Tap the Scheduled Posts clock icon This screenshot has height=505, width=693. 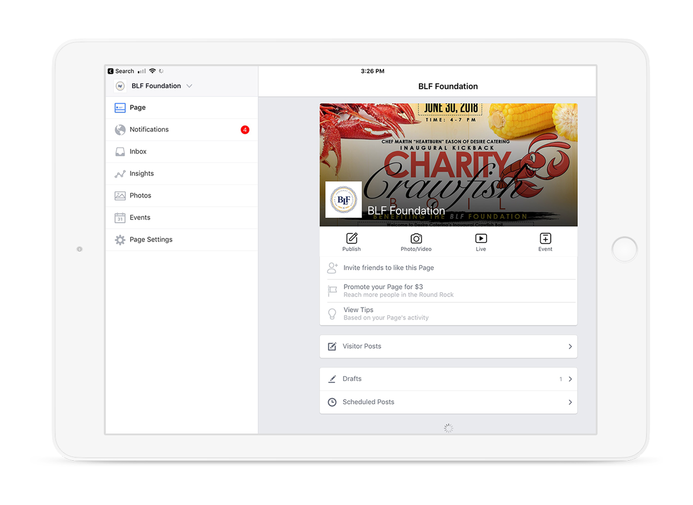[332, 402]
